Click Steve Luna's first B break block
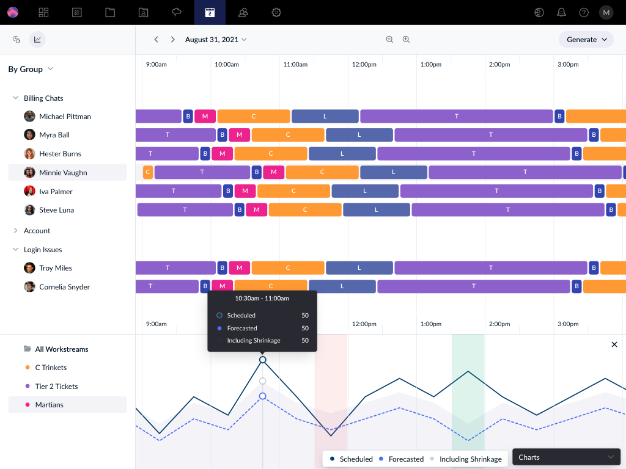This screenshot has width=626, height=469. click(x=240, y=210)
